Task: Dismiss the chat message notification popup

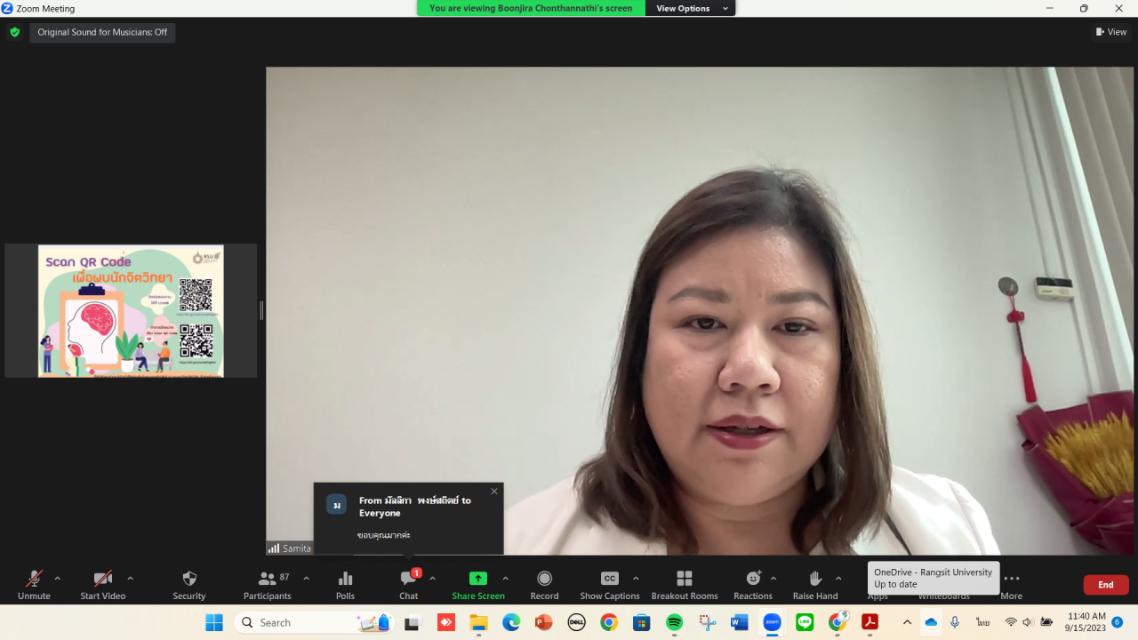Action: [494, 492]
